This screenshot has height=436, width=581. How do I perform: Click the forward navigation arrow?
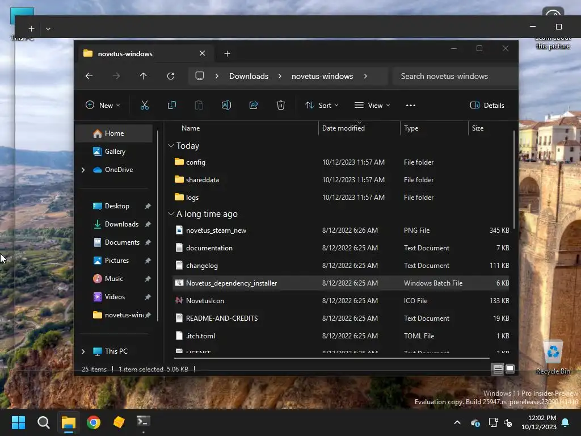(116, 76)
